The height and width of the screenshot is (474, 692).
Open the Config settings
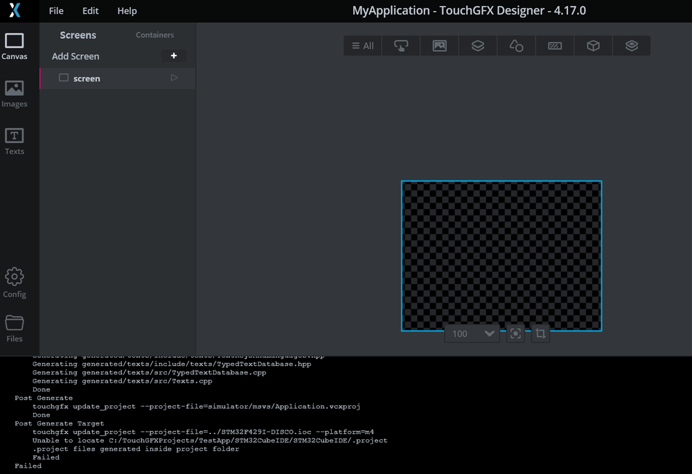tap(14, 283)
